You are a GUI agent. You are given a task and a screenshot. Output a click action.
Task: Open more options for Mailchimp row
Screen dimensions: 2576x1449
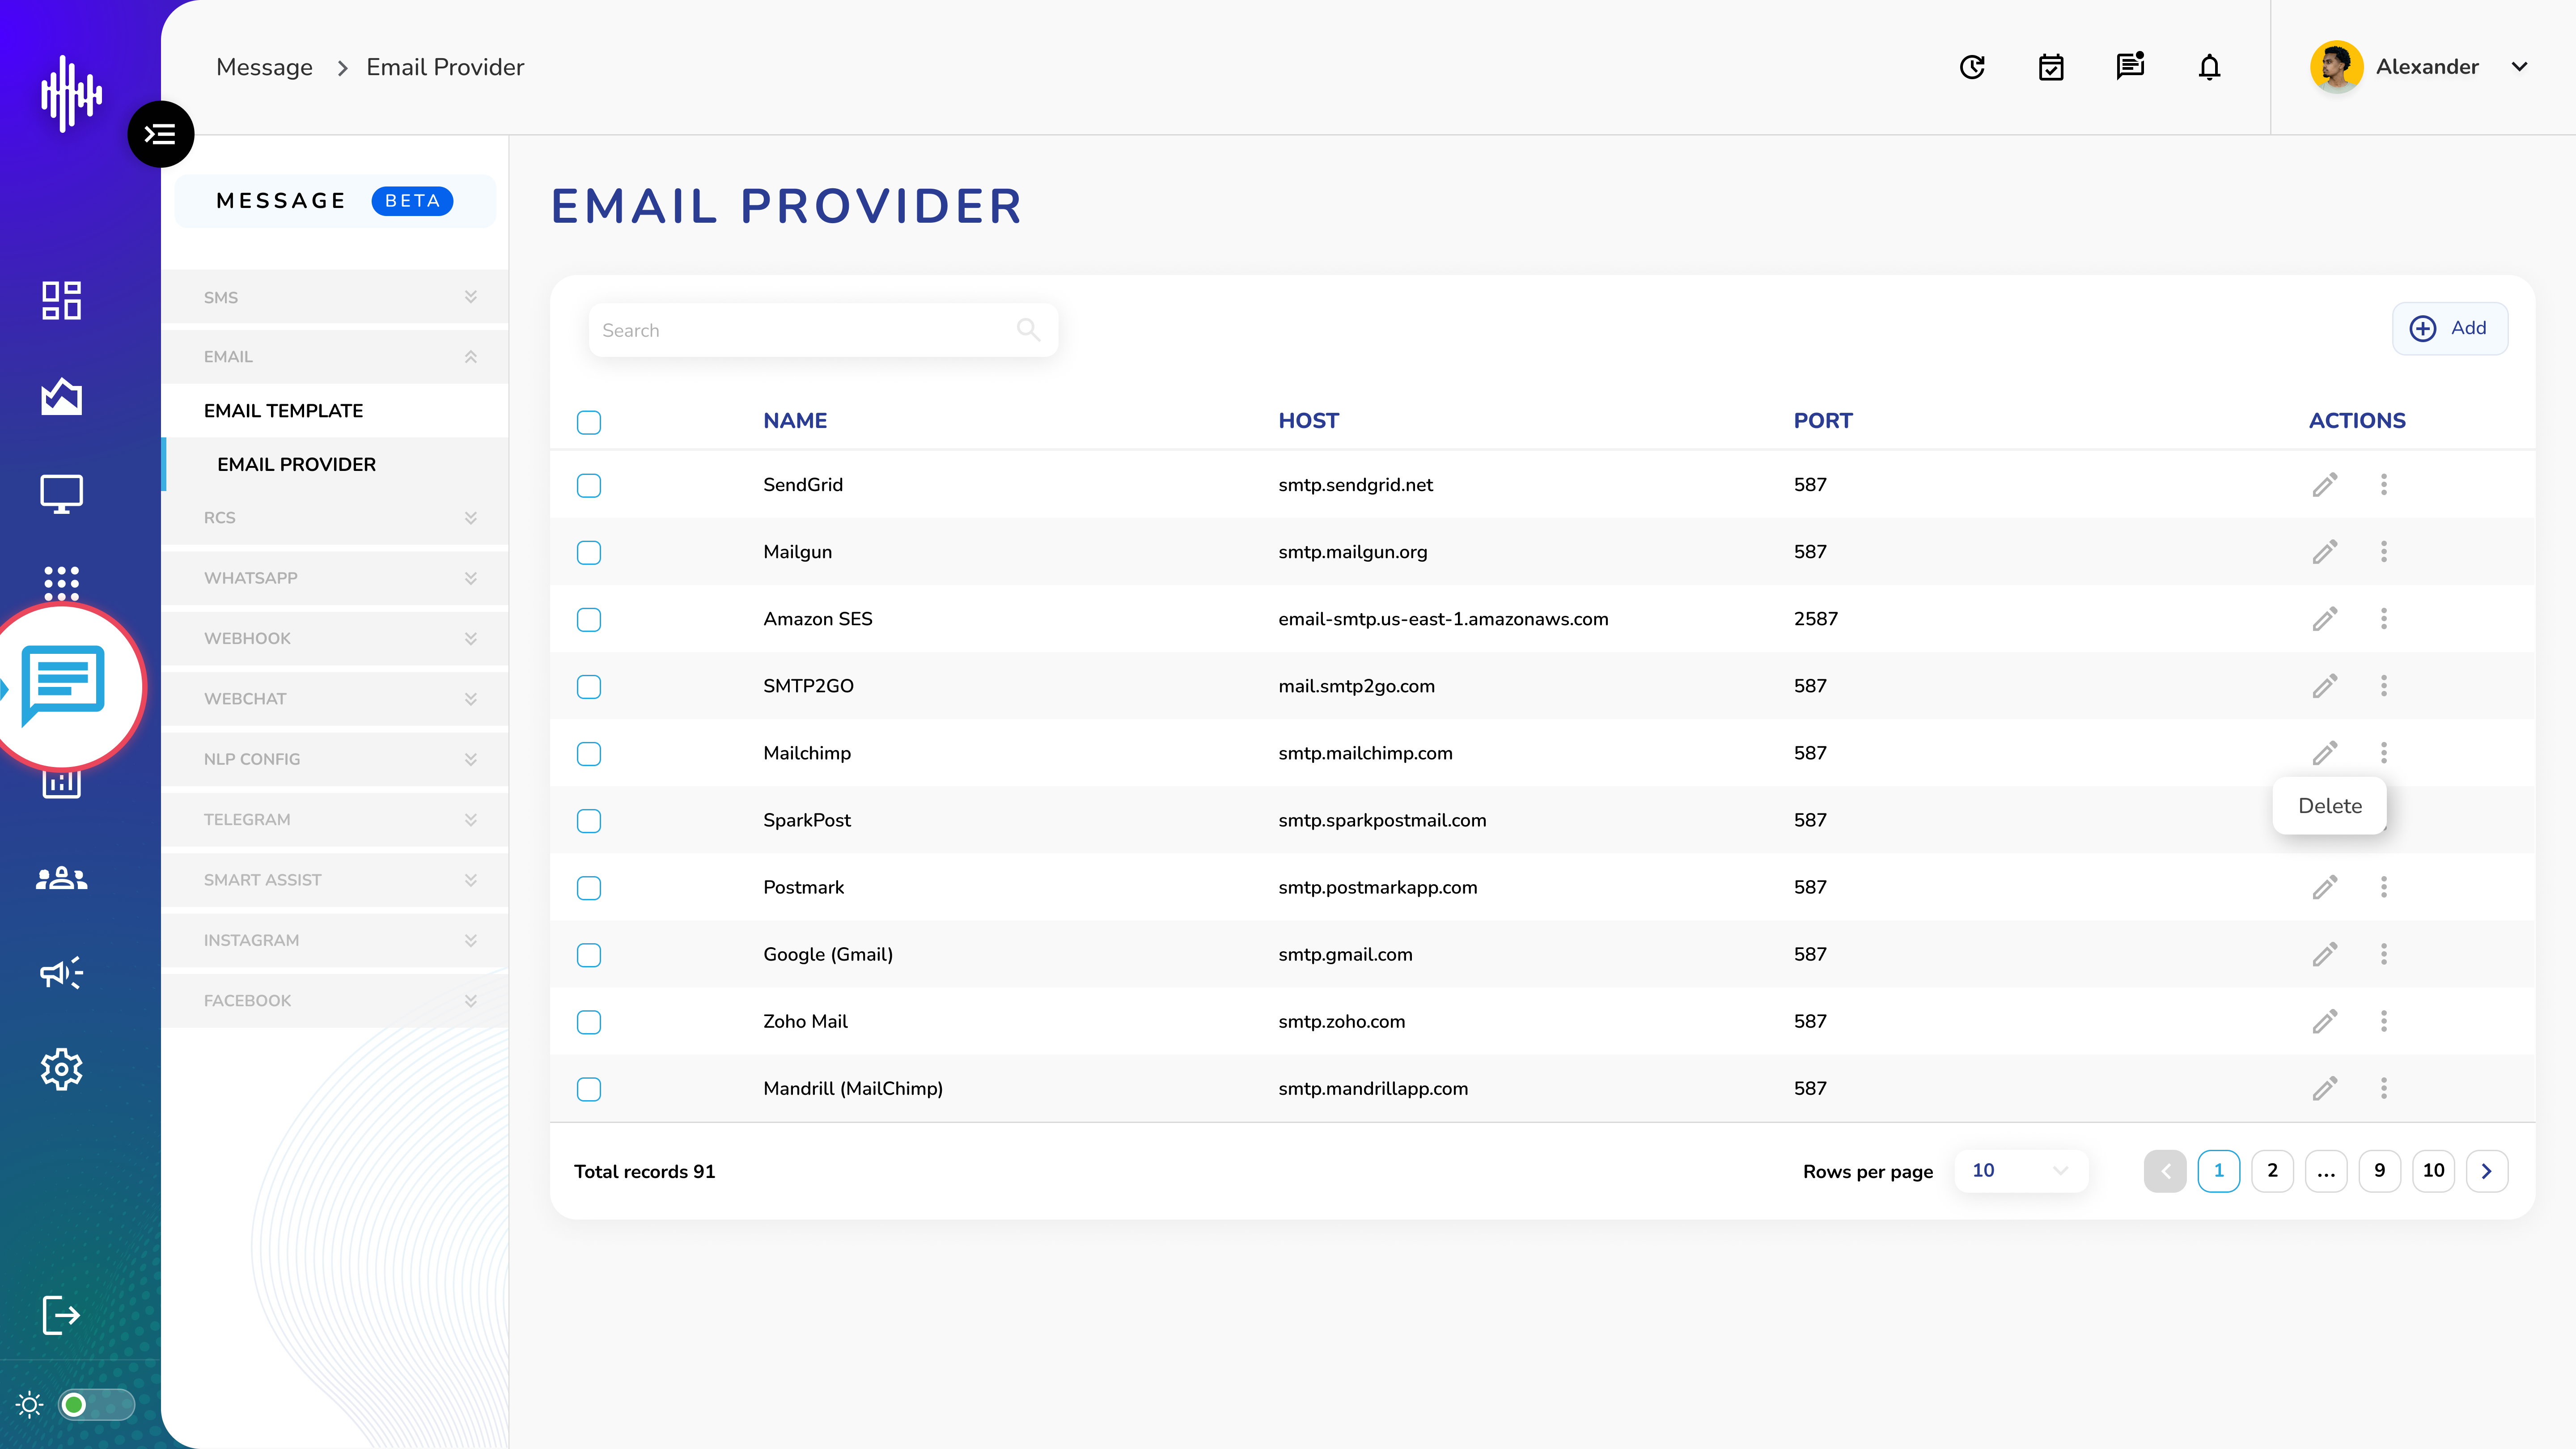(x=2384, y=753)
